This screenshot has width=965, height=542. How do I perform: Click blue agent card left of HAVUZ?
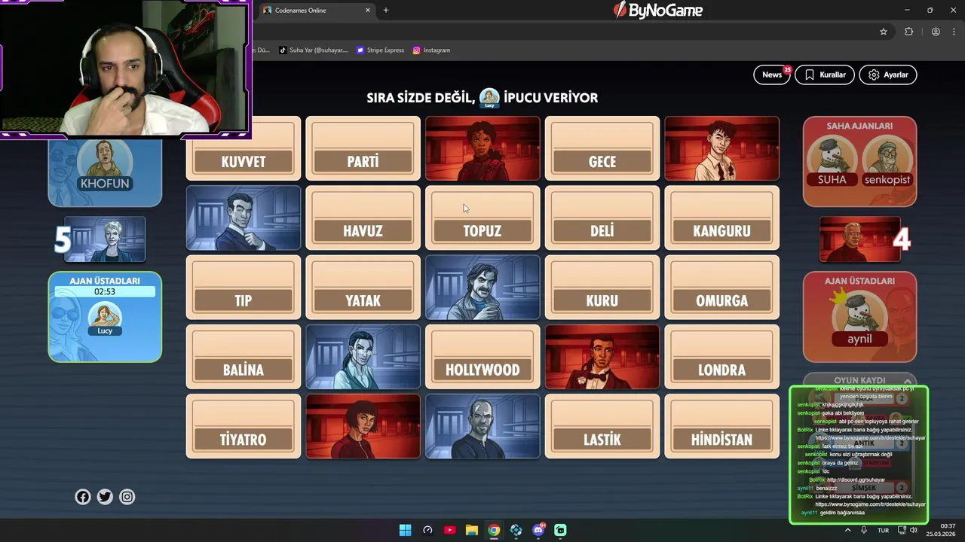point(244,218)
